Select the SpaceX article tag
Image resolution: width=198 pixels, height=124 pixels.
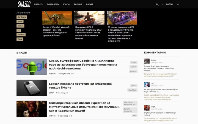pyautogui.click(x=134, y=86)
